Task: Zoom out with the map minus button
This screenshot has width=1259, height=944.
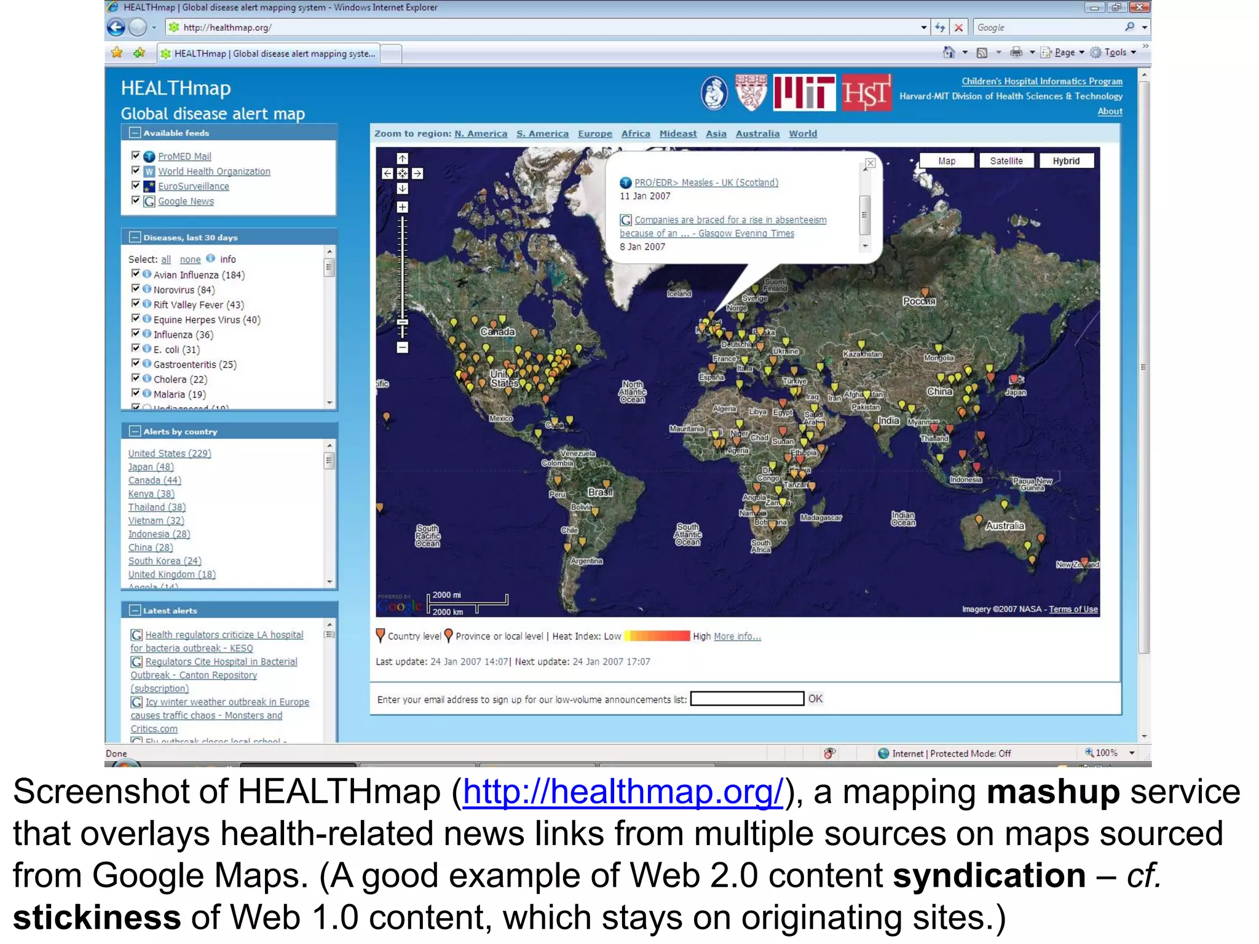Action: pos(402,347)
